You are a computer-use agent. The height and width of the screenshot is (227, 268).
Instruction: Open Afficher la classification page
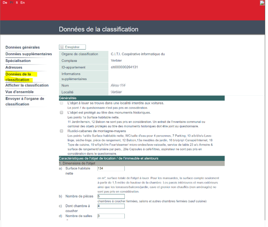[27, 85]
